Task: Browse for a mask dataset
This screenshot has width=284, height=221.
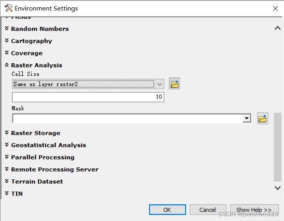Action: 262,119
